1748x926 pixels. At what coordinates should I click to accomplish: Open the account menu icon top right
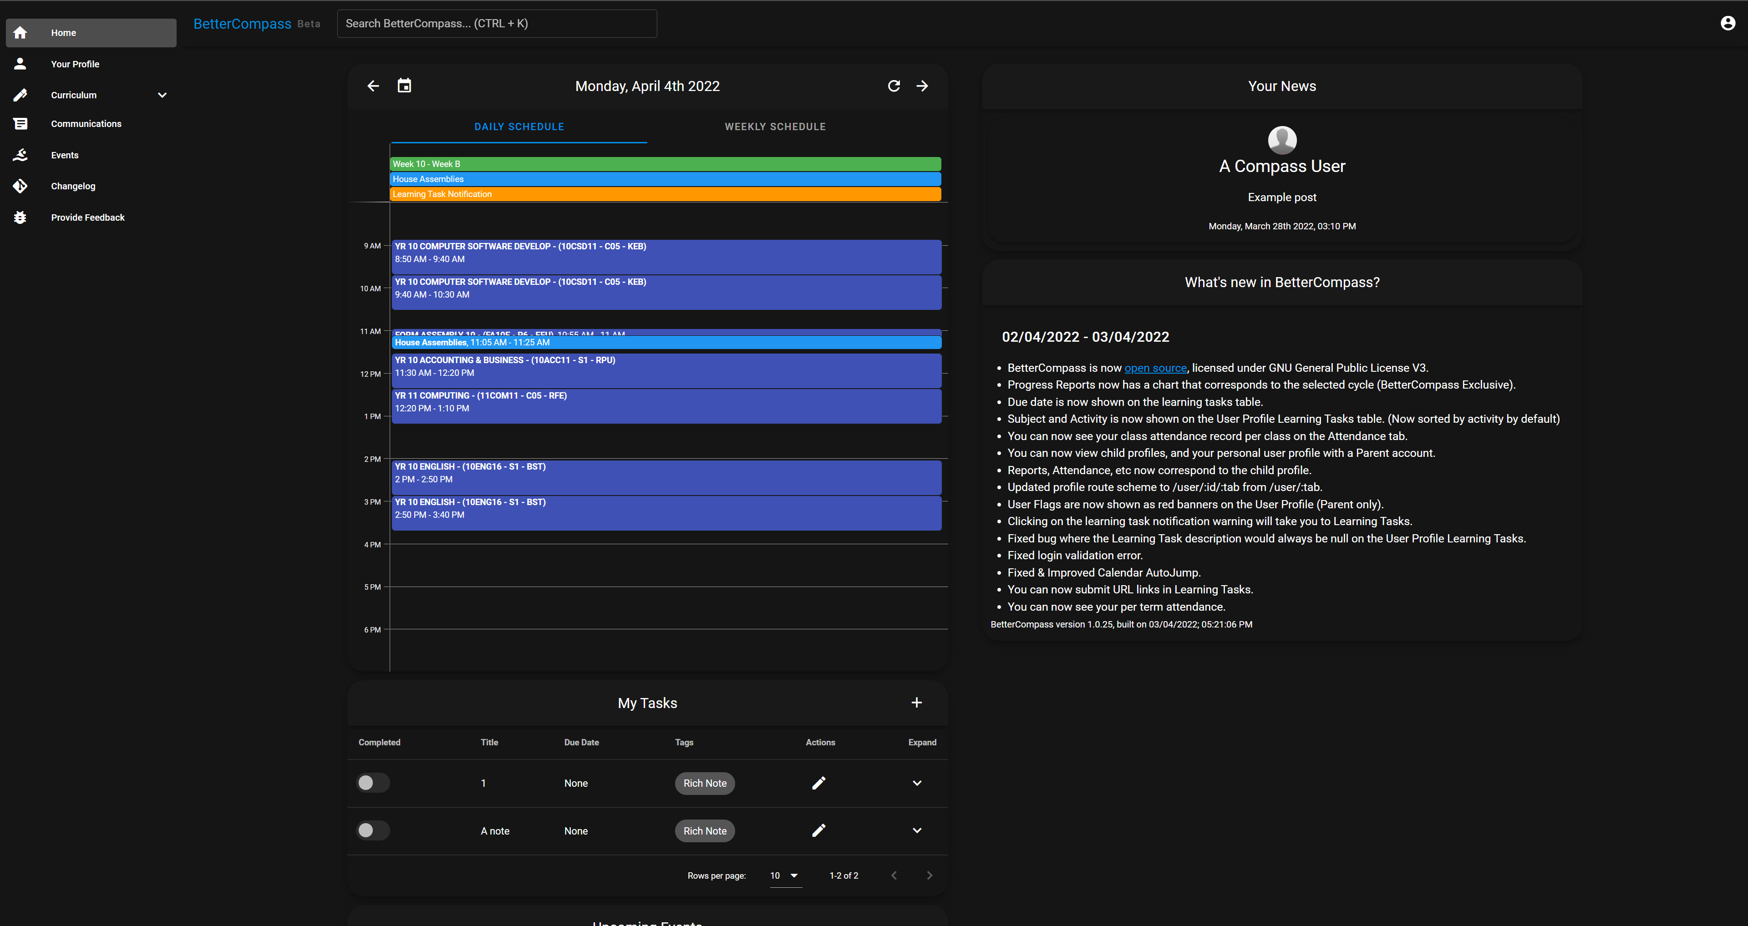(x=1728, y=24)
